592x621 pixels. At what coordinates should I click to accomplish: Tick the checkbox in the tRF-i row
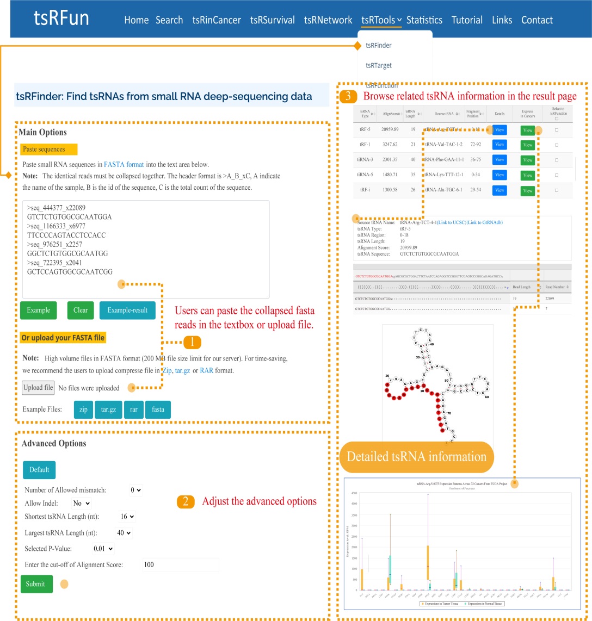[x=556, y=190]
